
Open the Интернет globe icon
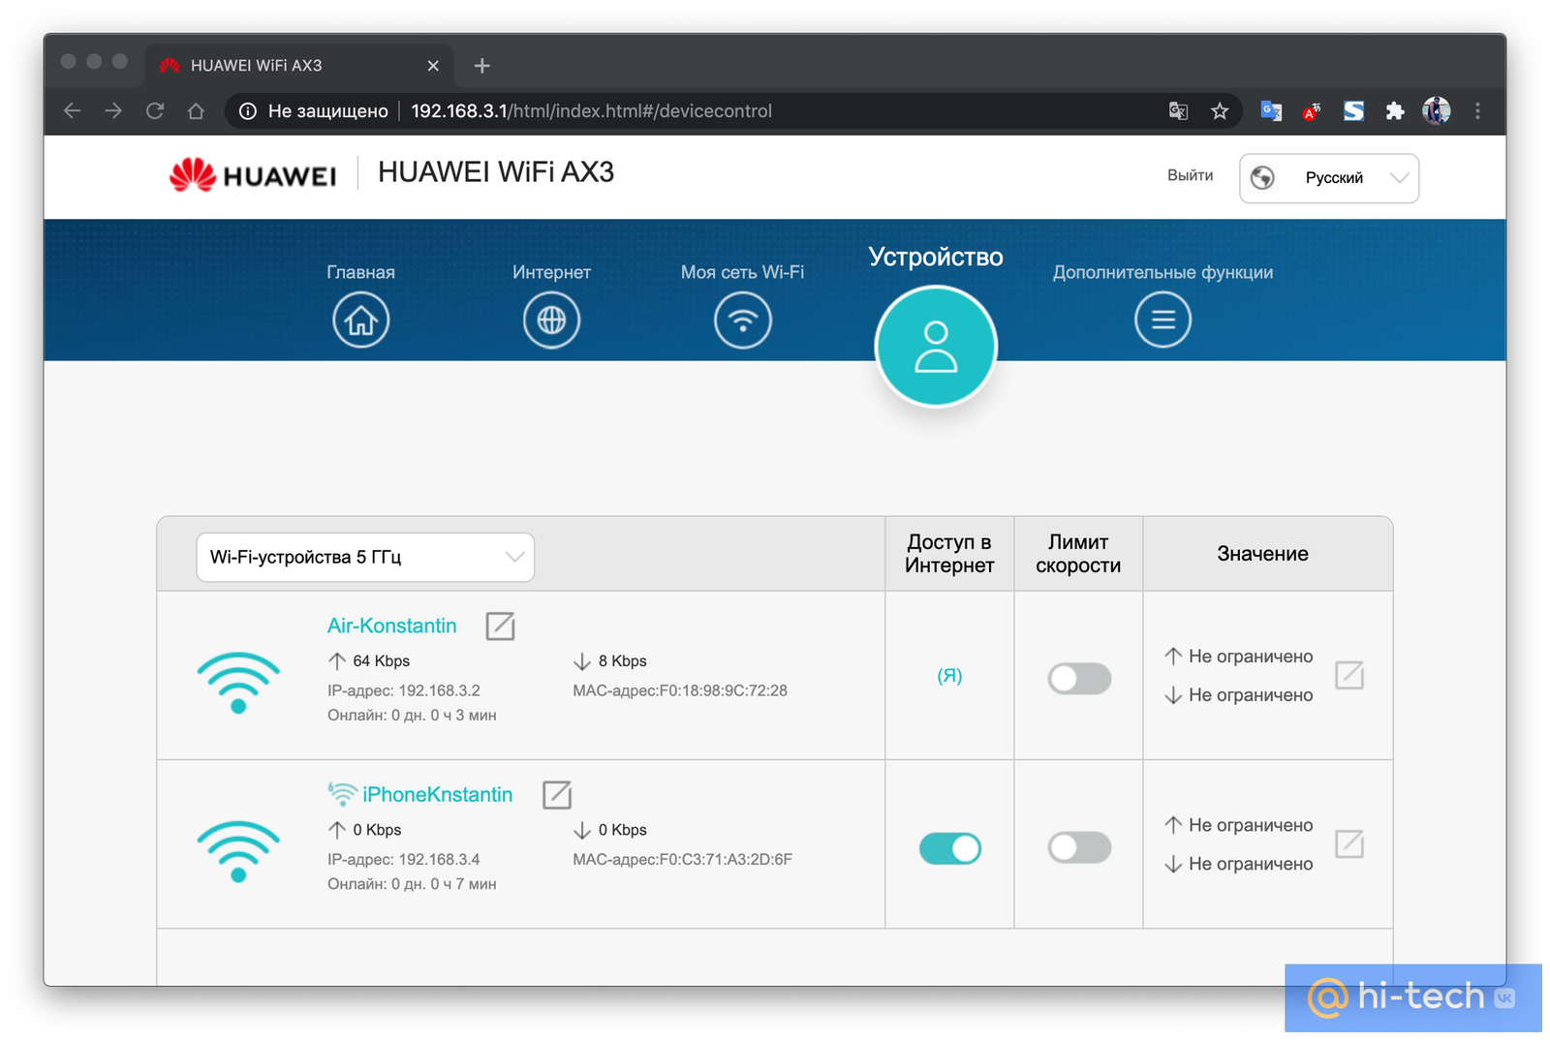(x=551, y=320)
